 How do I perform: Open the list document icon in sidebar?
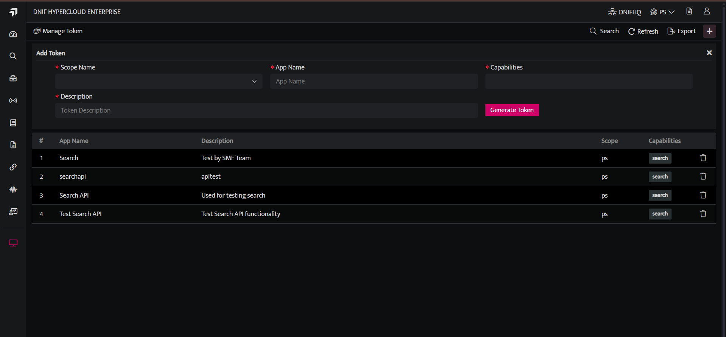(x=13, y=123)
